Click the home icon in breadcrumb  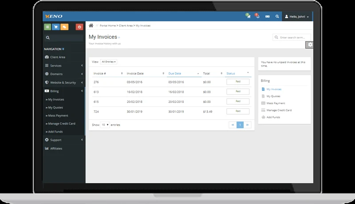pyautogui.click(x=91, y=25)
